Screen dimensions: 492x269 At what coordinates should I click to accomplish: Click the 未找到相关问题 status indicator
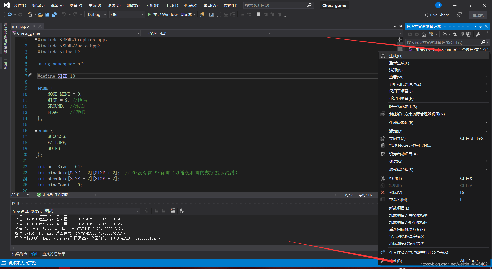coord(53,195)
